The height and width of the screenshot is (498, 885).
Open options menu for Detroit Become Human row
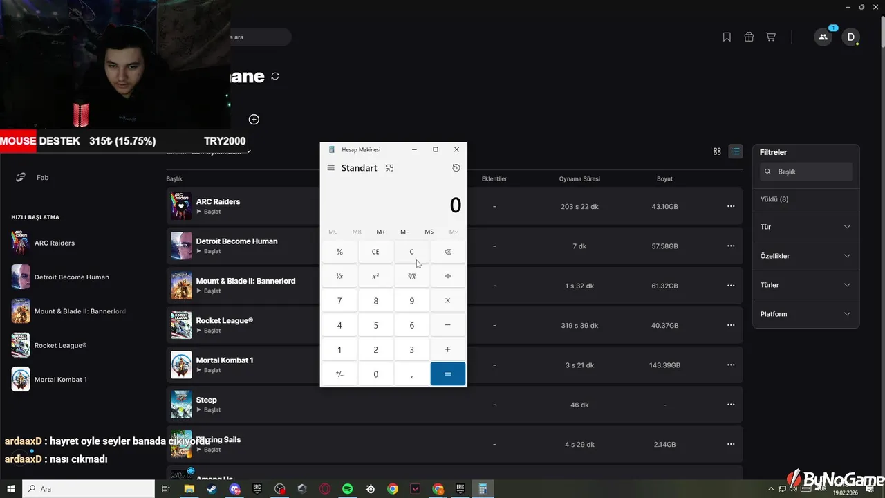(731, 246)
